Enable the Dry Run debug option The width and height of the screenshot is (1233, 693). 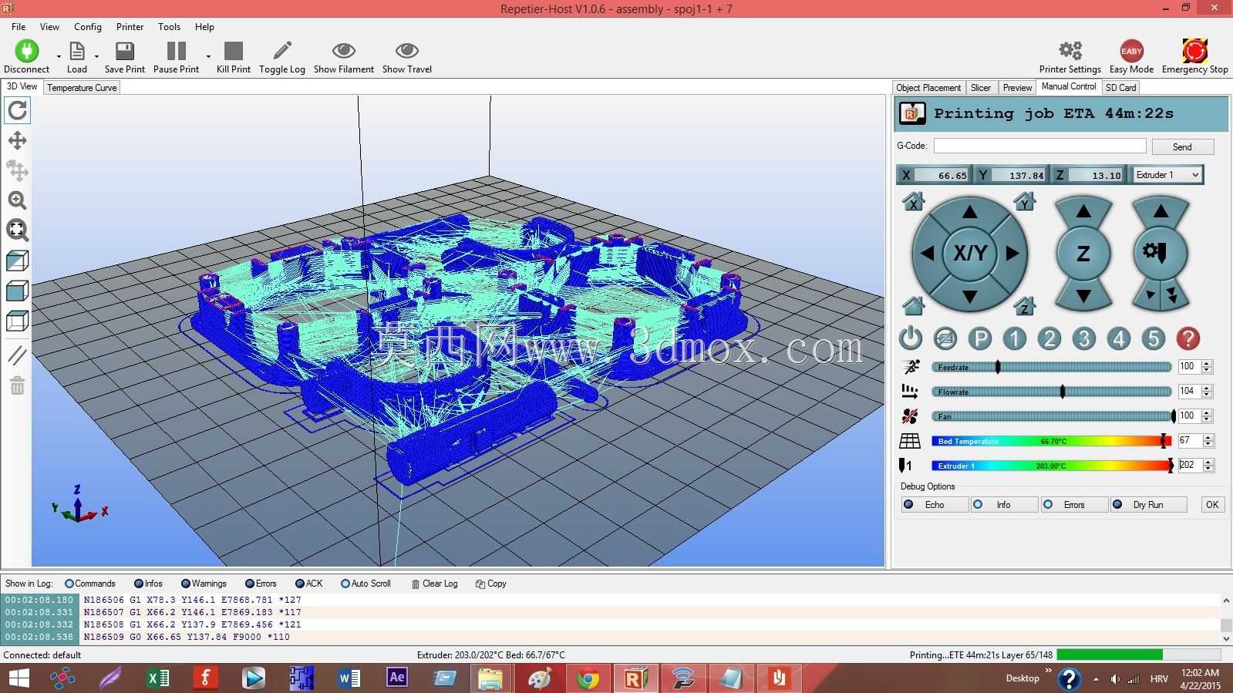1148,505
